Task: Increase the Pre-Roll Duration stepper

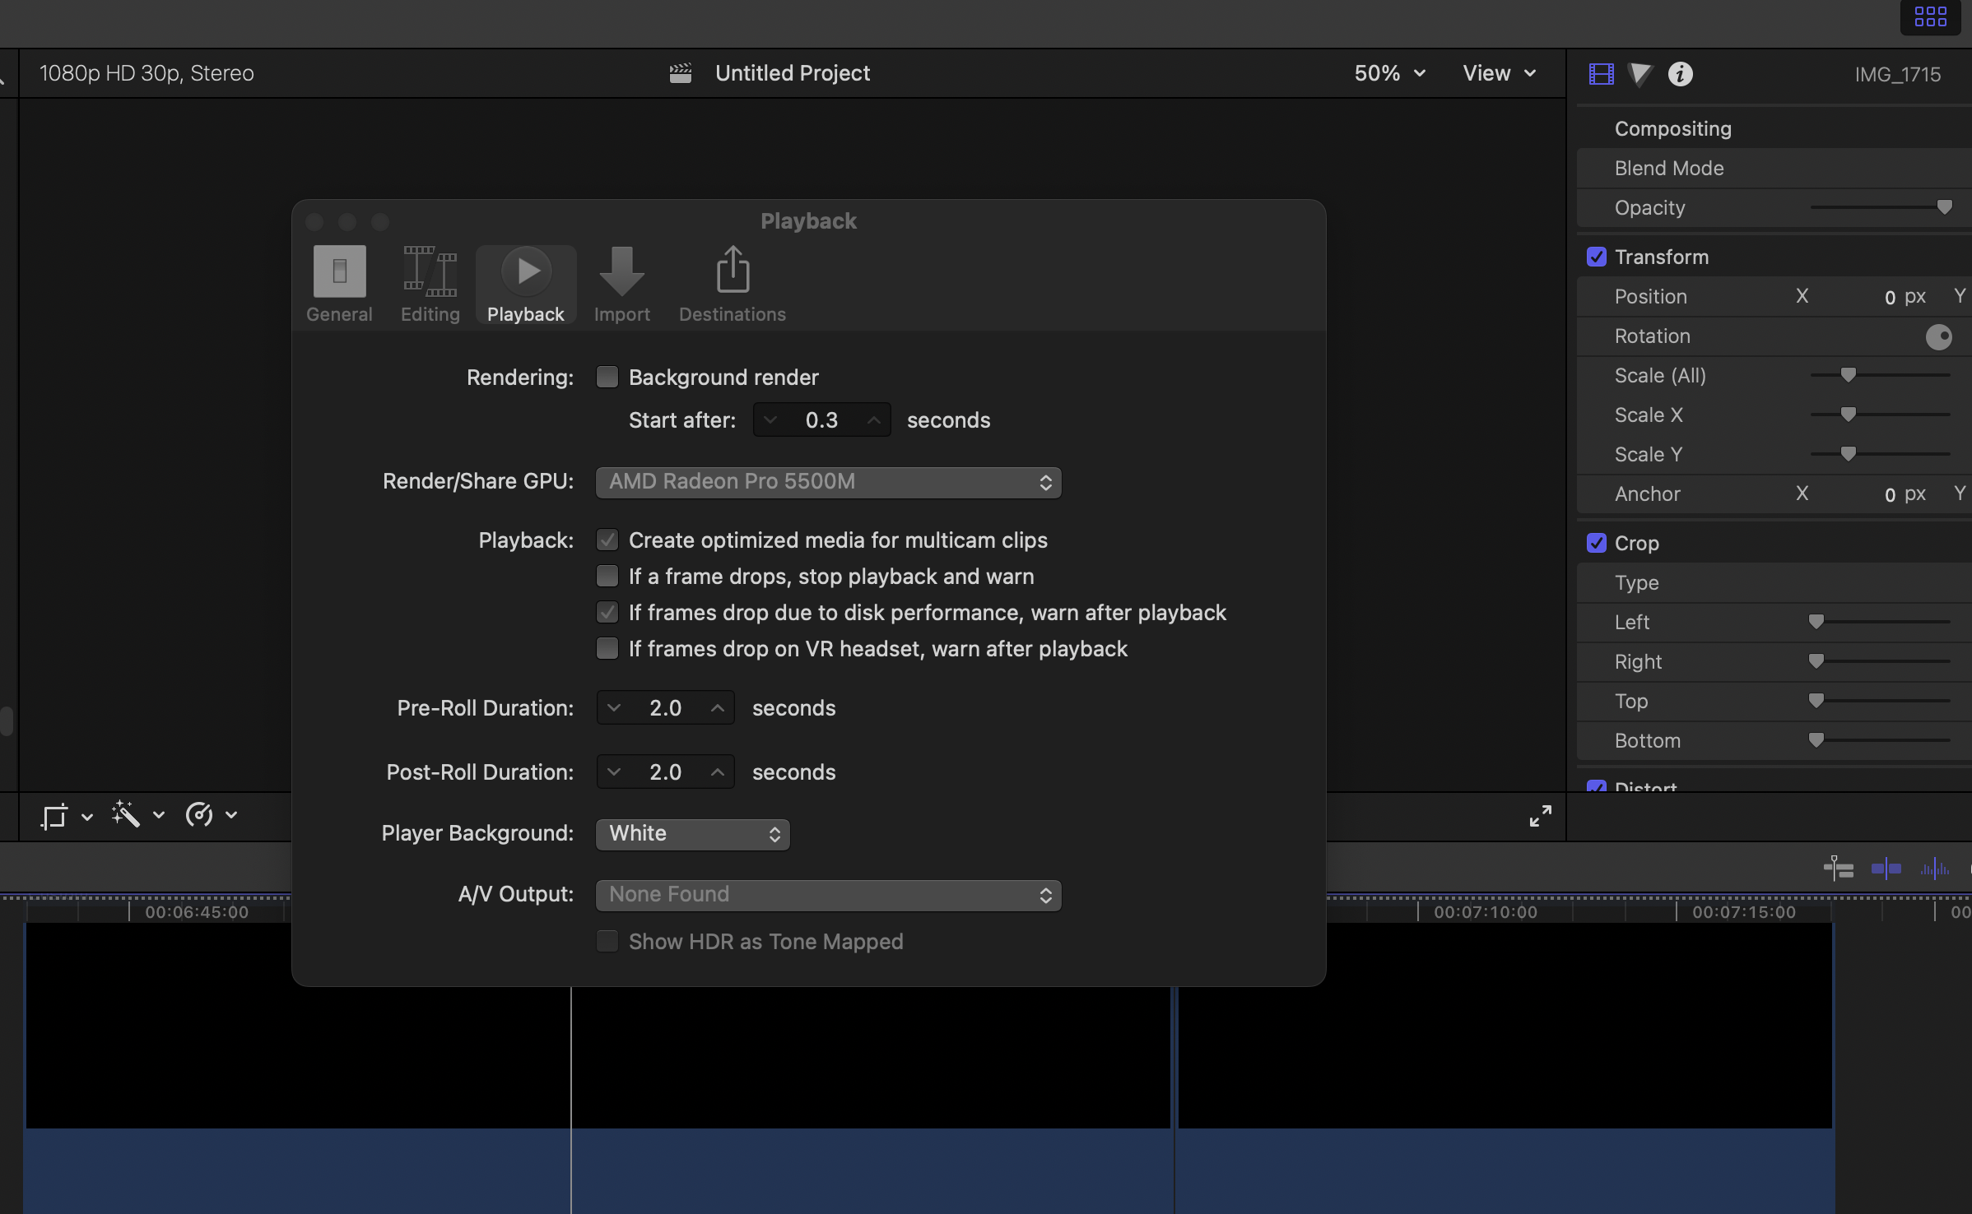Action: click(x=718, y=708)
